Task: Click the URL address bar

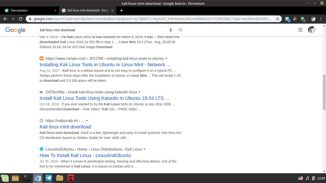Action: click(x=153, y=19)
